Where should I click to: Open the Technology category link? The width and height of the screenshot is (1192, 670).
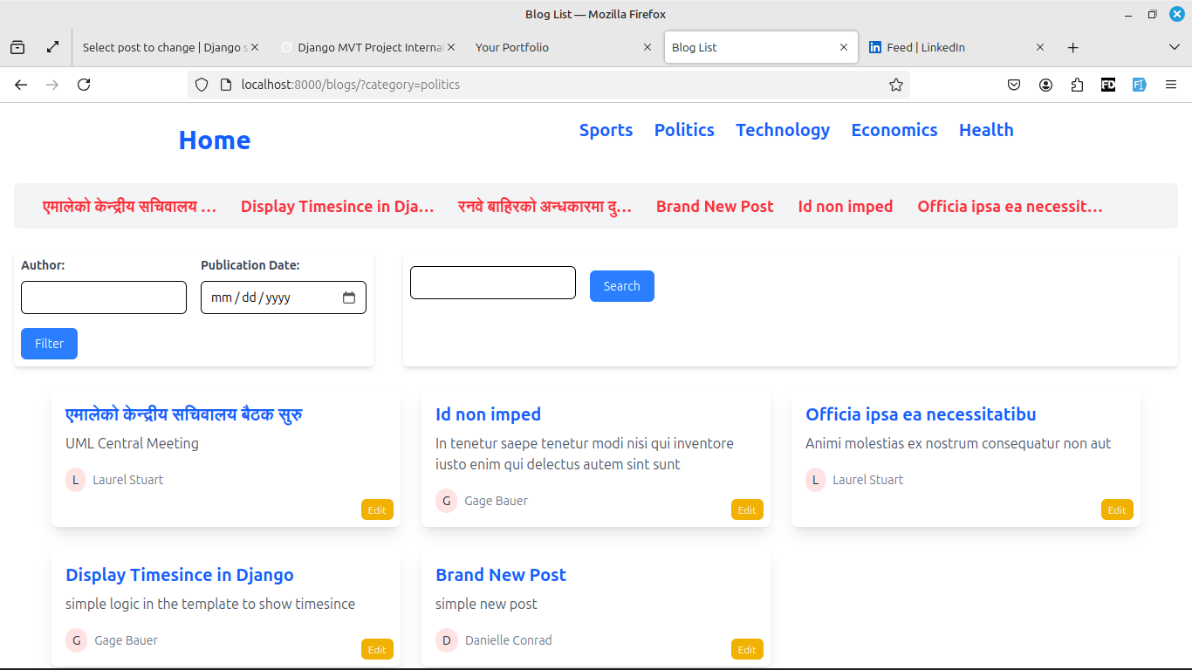pyautogui.click(x=783, y=130)
